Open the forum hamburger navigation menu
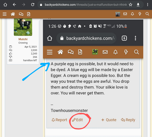Image resolution: width=152 pixels, height=137 pixels. coord(4,14)
